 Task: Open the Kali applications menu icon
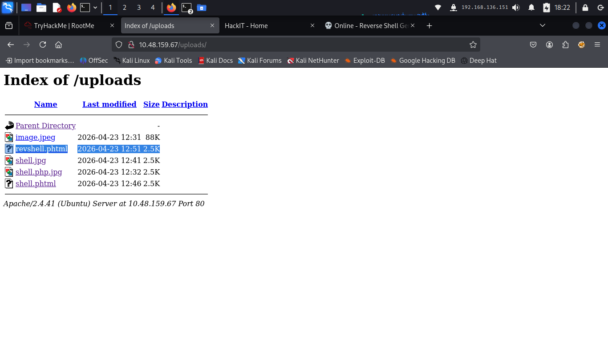tap(8, 8)
